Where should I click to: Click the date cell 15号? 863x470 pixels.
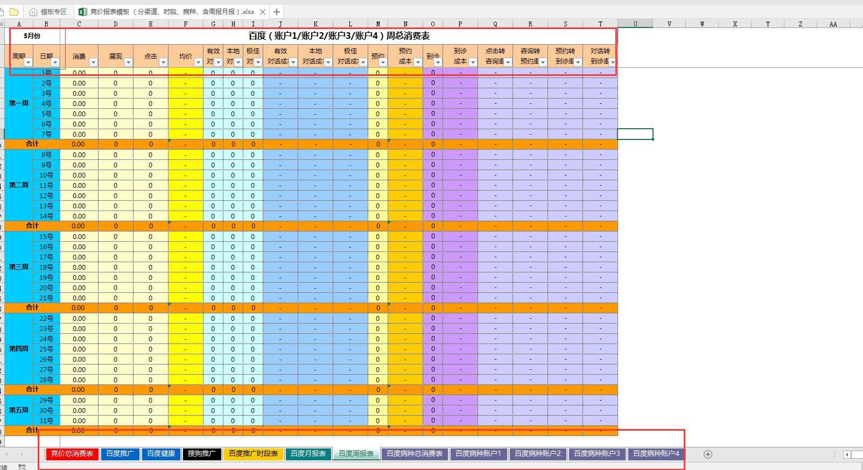46,237
